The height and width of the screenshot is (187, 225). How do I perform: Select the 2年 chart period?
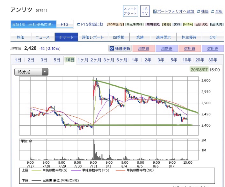coord(148,60)
